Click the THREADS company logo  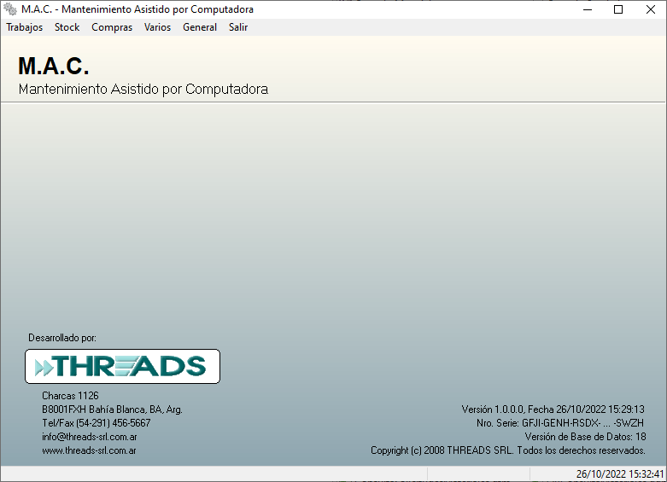(x=122, y=366)
